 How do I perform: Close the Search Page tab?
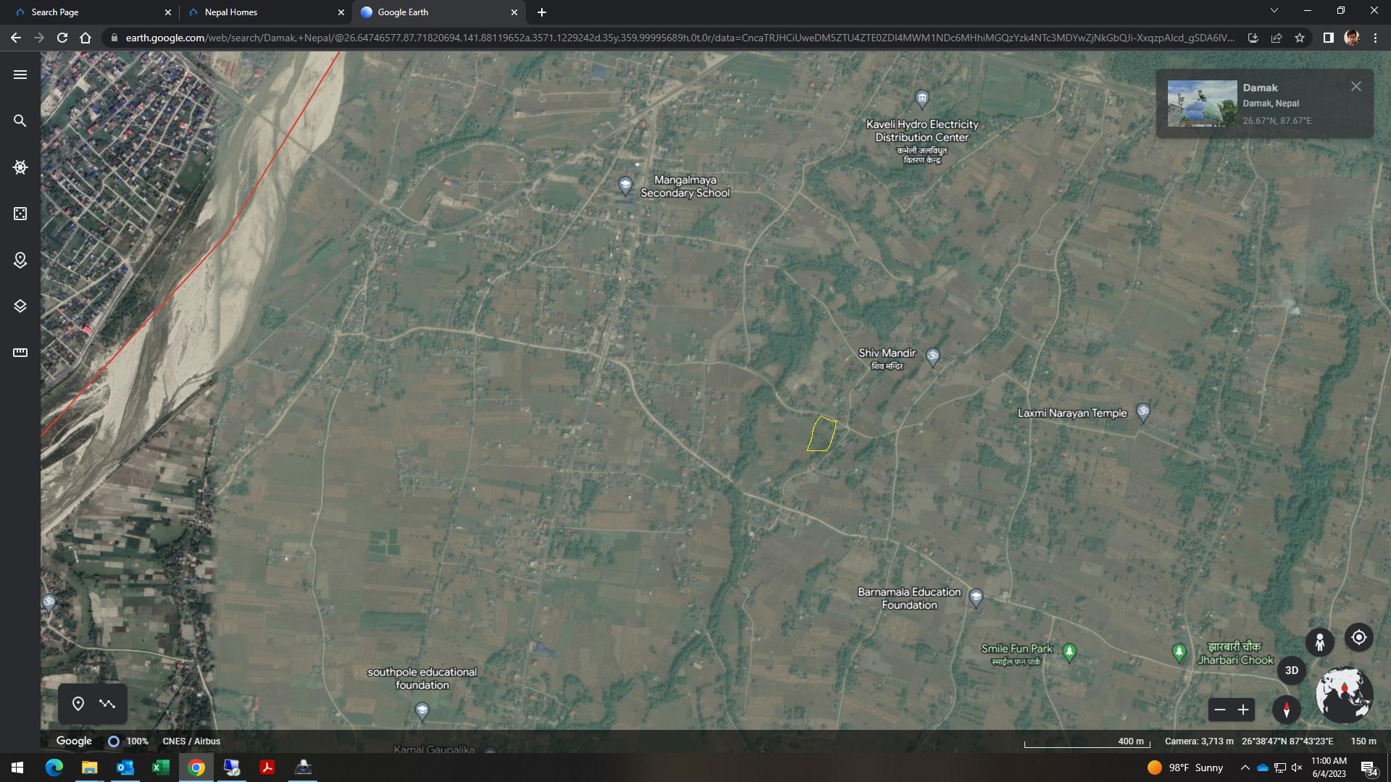point(168,12)
